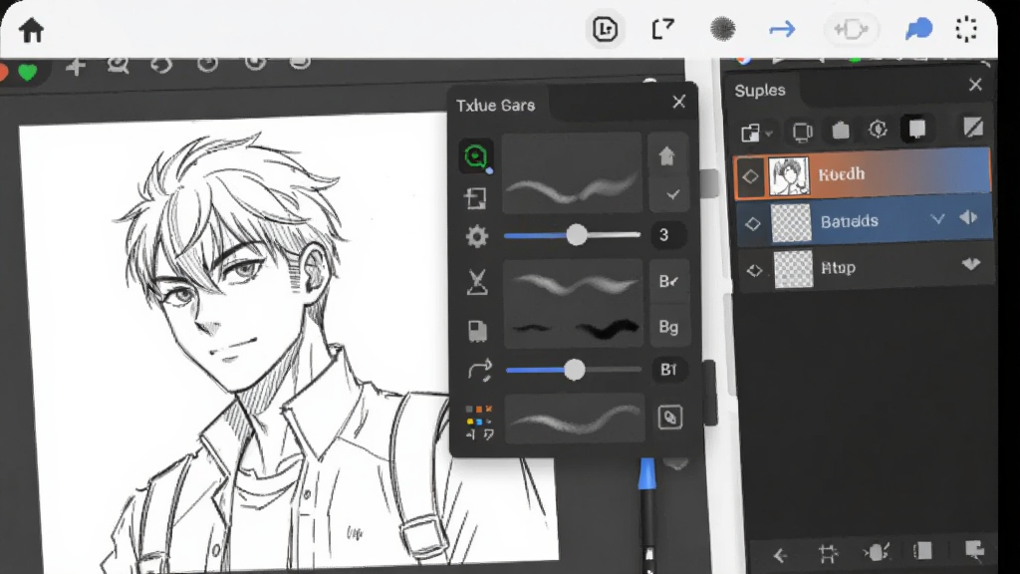Screen dimensions: 1020x574
Task: Expand the Bateids layer chevron
Action: coord(936,218)
